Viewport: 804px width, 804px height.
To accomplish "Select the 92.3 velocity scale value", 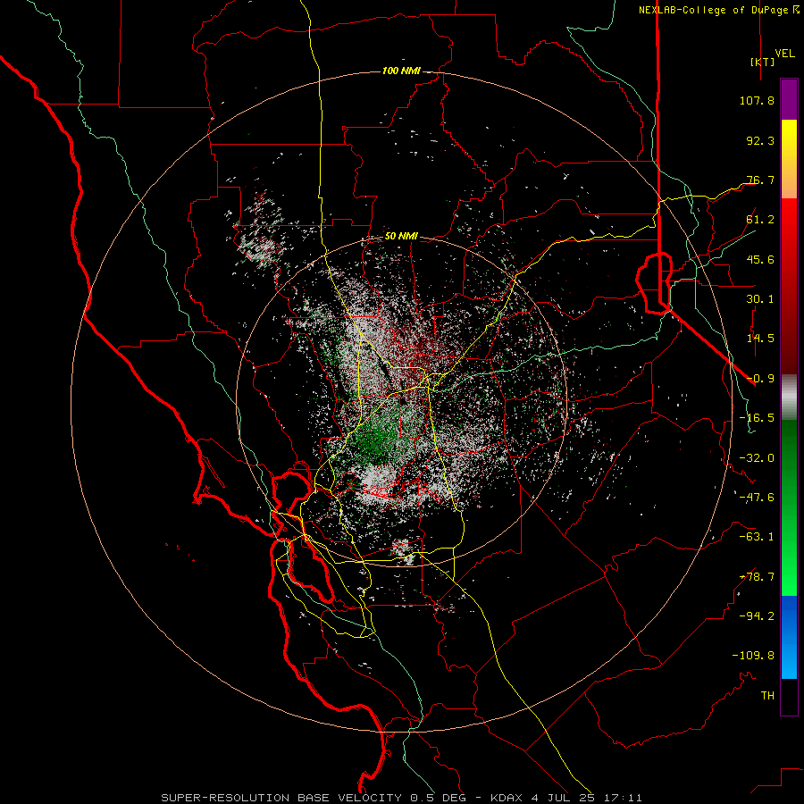I will [x=760, y=140].
